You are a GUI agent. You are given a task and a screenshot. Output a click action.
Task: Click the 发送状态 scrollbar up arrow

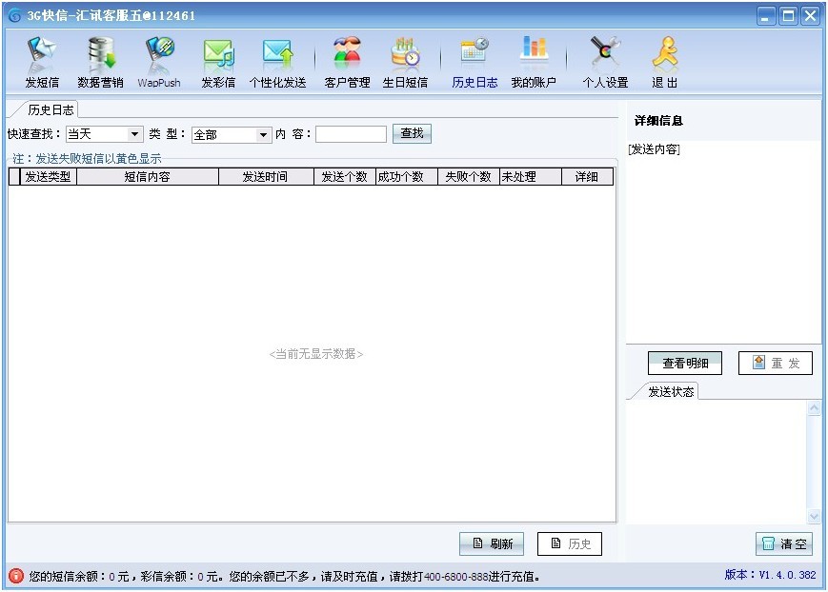[x=814, y=407]
